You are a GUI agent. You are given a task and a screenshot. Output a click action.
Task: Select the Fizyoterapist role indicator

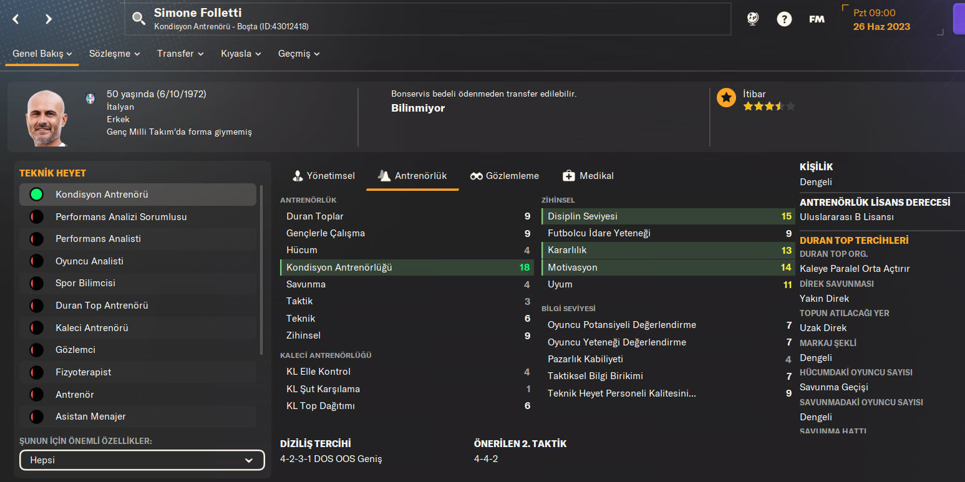(37, 372)
